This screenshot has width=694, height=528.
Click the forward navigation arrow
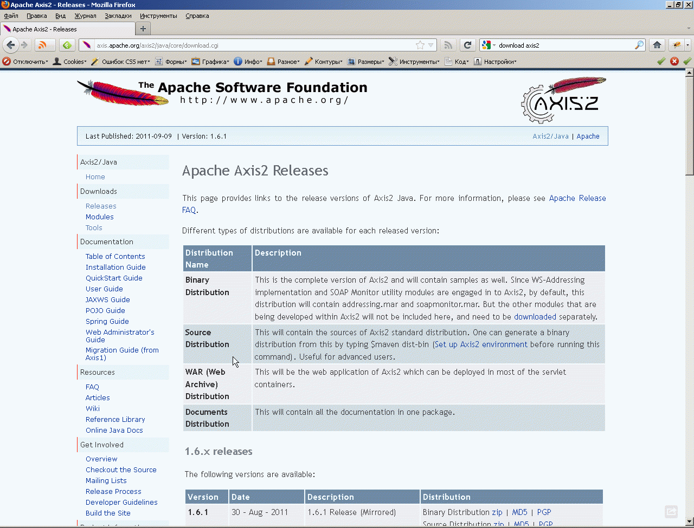24,45
